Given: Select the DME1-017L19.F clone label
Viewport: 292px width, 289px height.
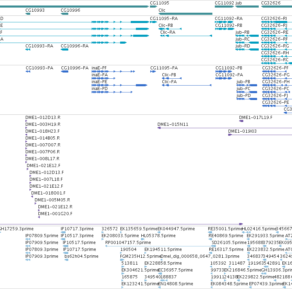Looking at the screenshot, I should pos(256,118).
